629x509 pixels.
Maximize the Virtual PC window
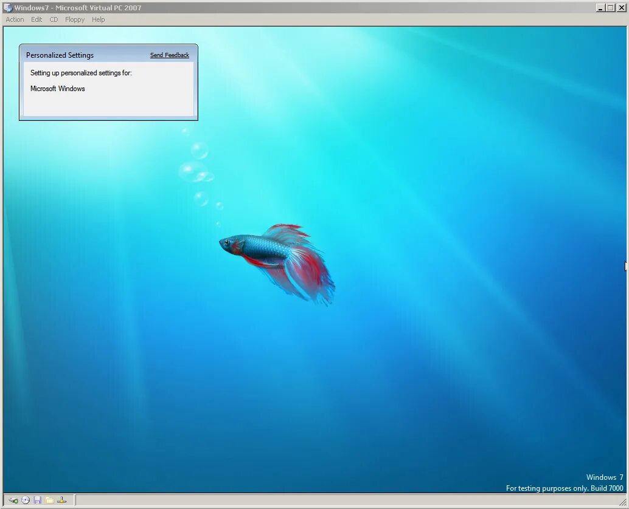point(611,8)
